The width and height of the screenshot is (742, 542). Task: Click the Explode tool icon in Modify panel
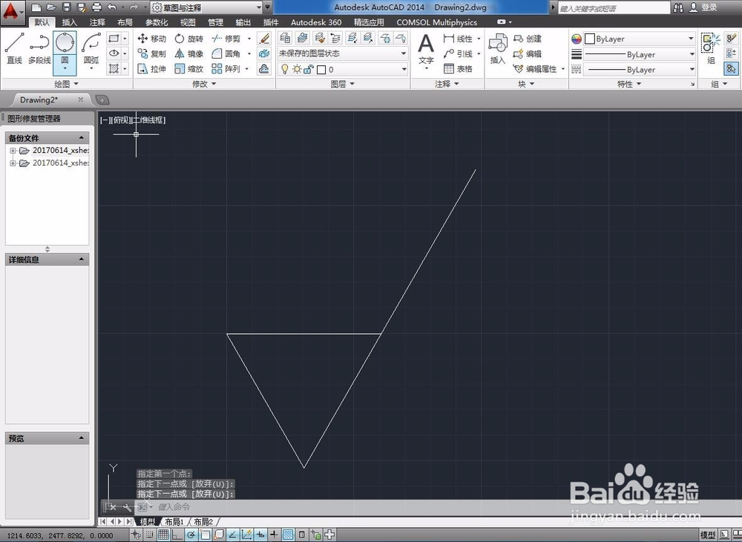tap(264, 53)
